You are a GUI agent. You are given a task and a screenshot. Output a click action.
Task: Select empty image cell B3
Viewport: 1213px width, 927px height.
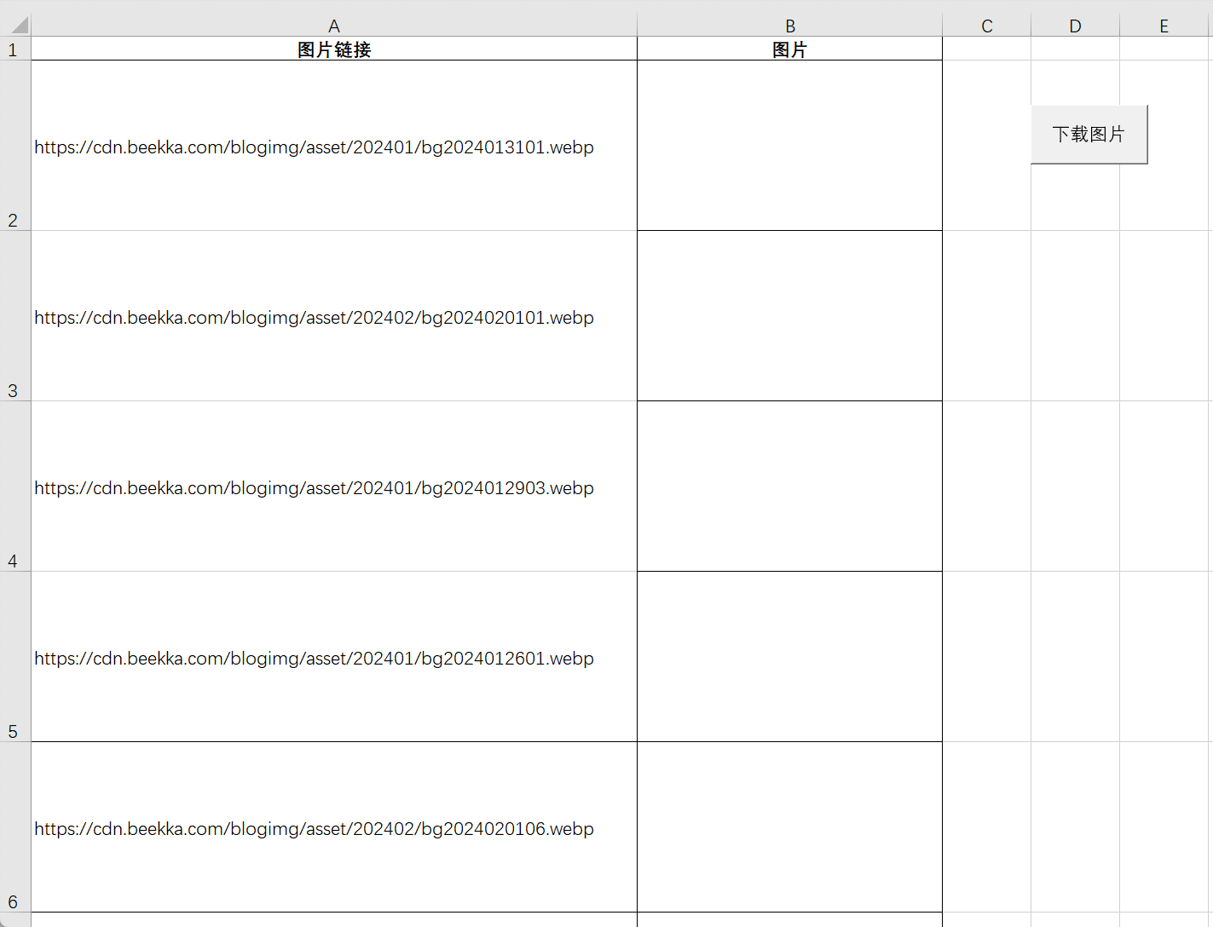tap(789, 316)
